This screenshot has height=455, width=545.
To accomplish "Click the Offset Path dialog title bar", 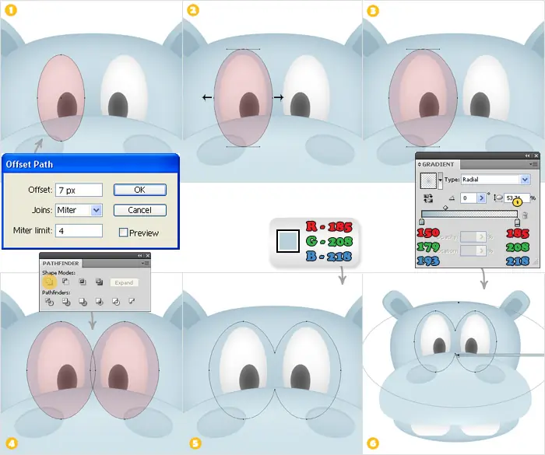I will tap(90, 164).
